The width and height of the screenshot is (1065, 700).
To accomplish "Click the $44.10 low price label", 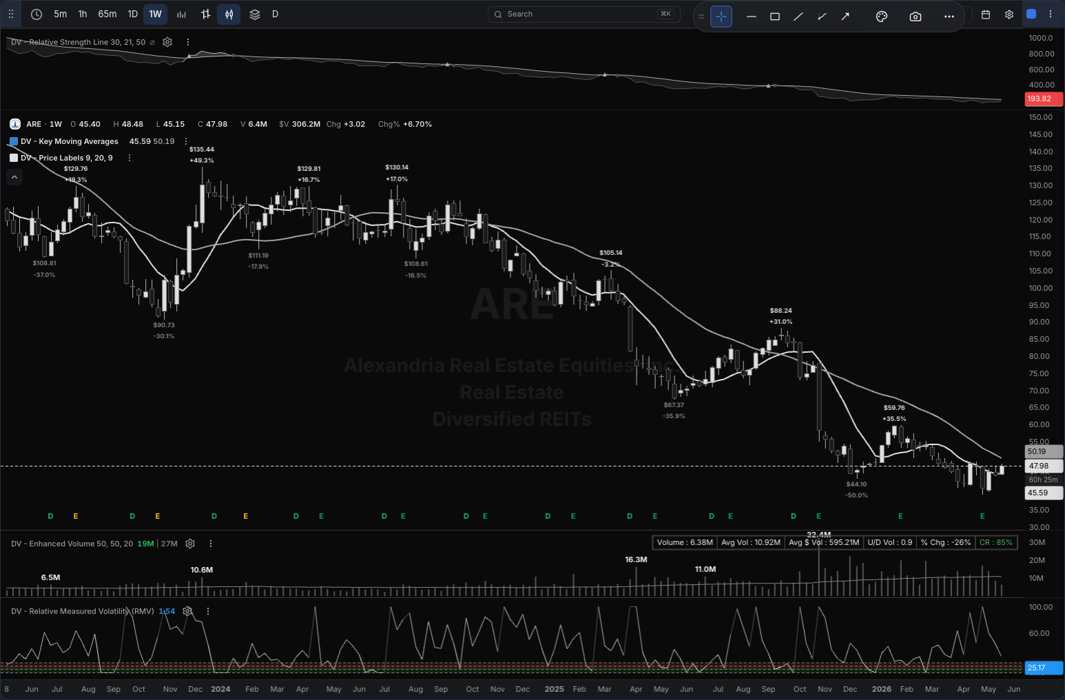I will 856,484.
